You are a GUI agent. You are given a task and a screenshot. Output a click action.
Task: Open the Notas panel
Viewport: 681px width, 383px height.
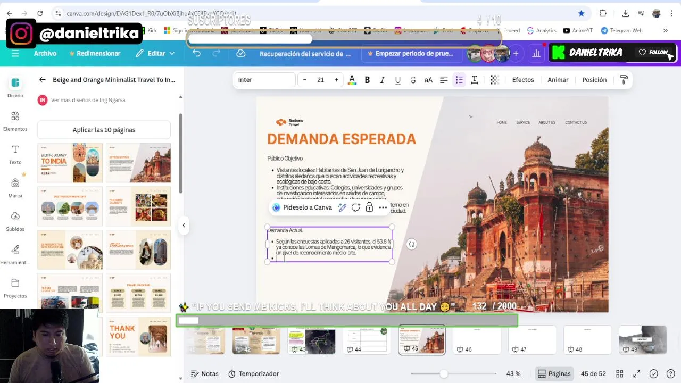(205, 374)
